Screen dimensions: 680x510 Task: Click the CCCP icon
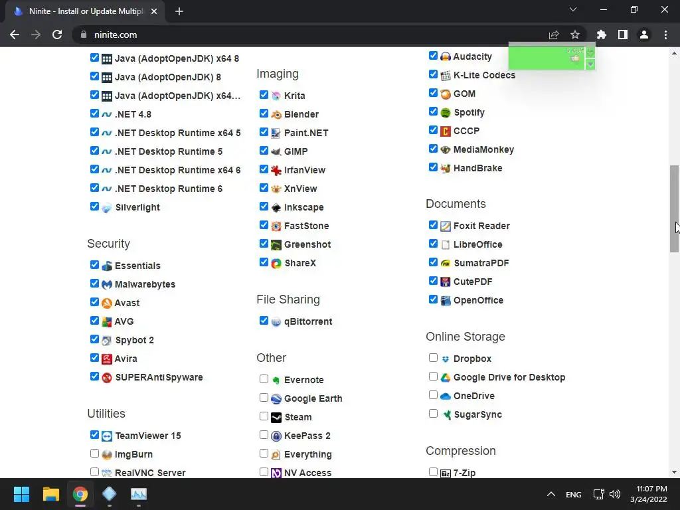(446, 131)
